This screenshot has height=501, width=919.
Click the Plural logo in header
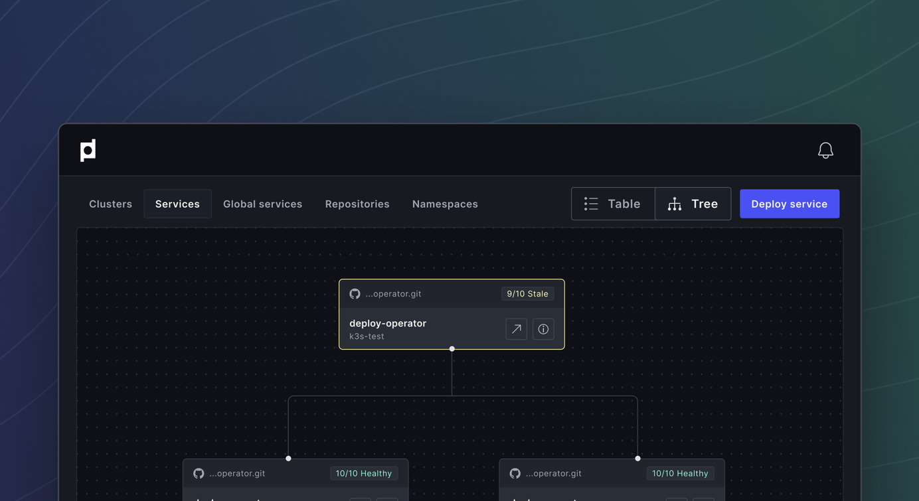pyautogui.click(x=88, y=151)
